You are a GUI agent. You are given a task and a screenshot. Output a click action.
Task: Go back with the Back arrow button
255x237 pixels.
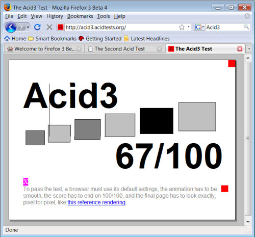tap(11, 27)
